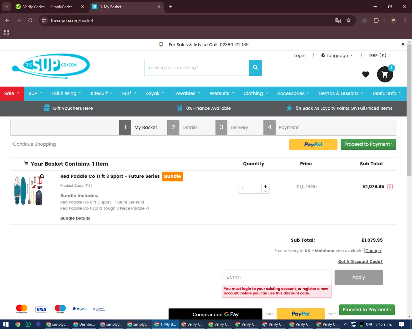
Task: Open the translate page icon
Action: (x=338, y=21)
